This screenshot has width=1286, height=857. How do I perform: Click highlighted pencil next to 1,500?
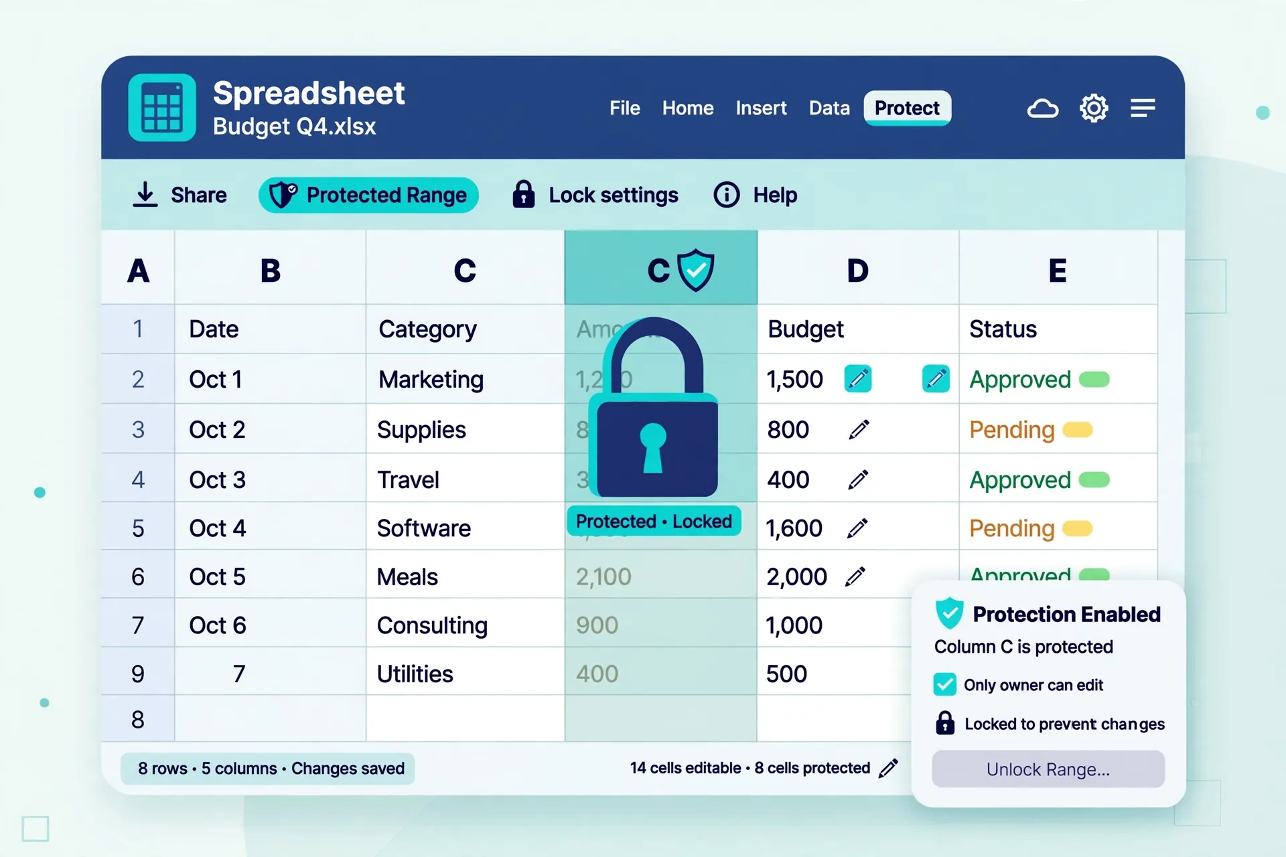pyautogui.click(x=857, y=379)
